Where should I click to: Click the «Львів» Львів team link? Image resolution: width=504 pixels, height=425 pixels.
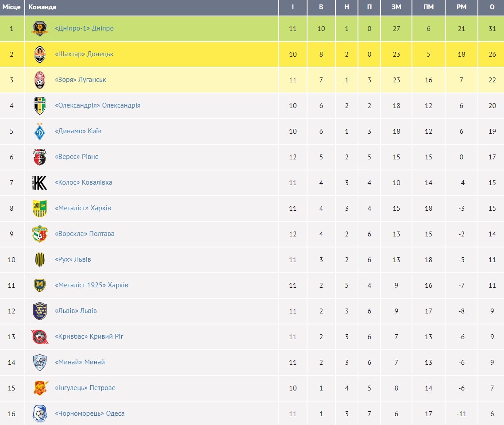pyautogui.click(x=76, y=311)
